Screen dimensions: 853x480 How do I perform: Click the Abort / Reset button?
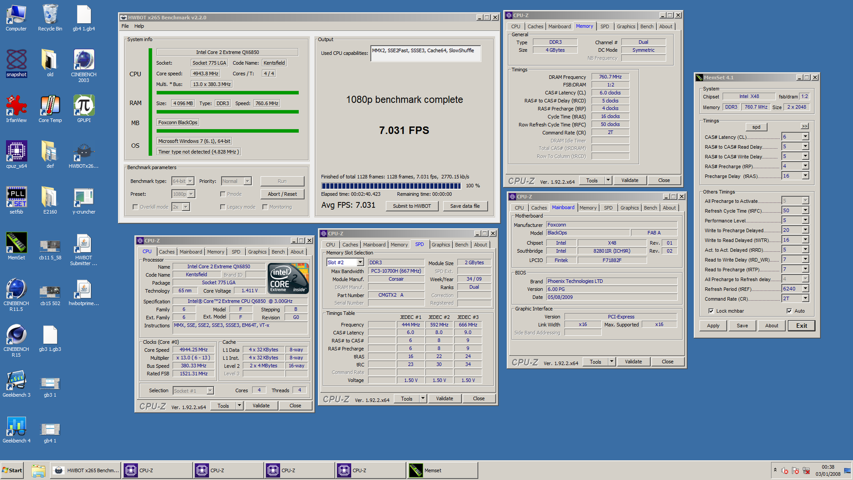[282, 194]
